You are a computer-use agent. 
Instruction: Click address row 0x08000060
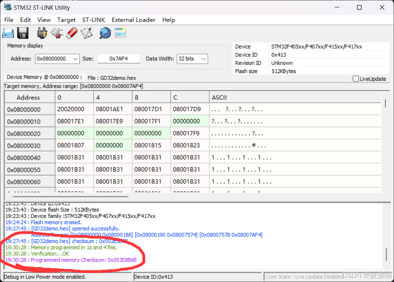(x=30, y=182)
